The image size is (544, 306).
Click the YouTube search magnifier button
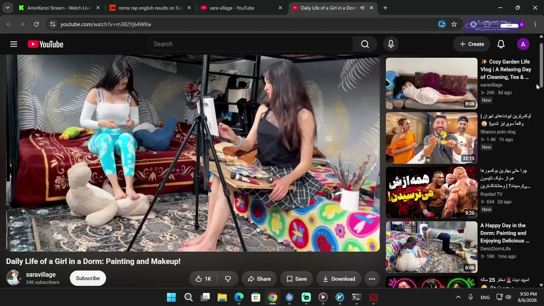(x=365, y=44)
